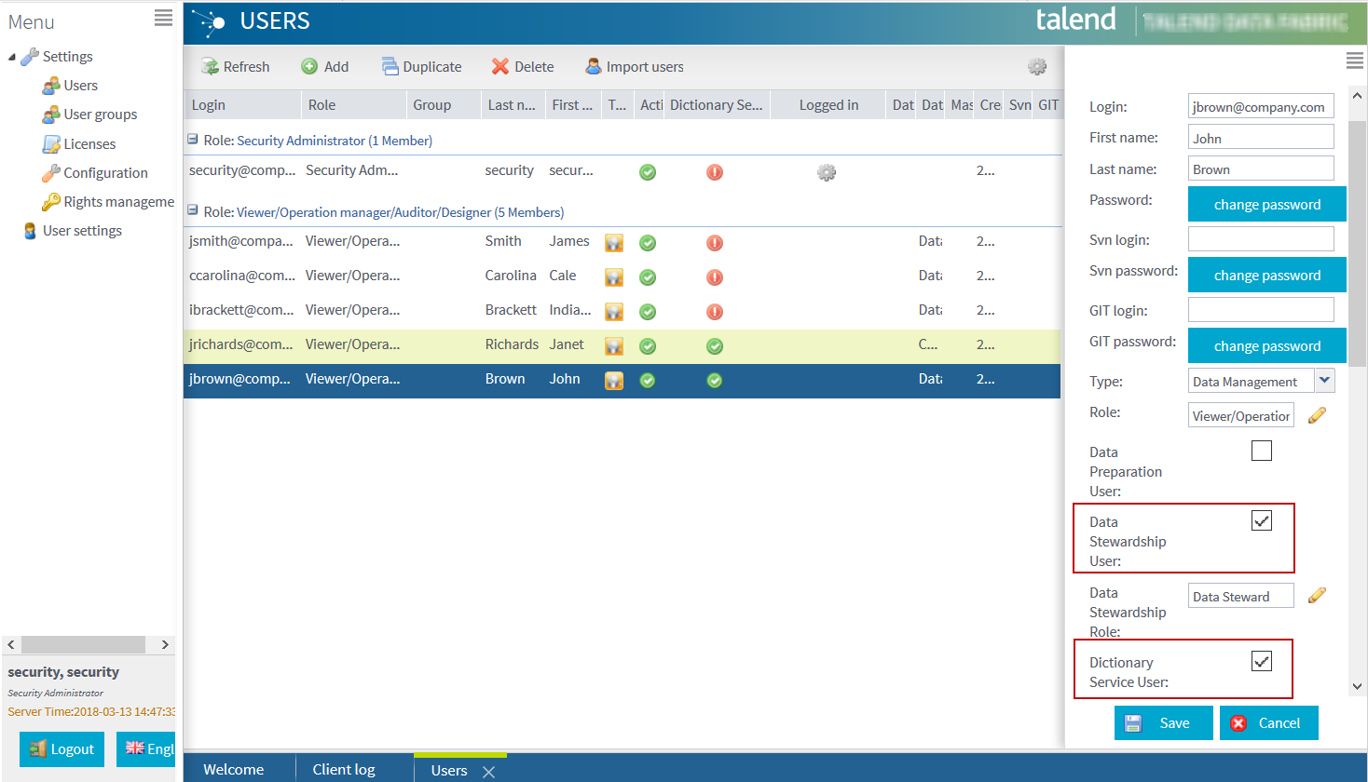Edit Data Stewardship Role with pencil icon
The height and width of the screenshot is (782, 1368).
pyautogui.click(x=1317, y=596)
